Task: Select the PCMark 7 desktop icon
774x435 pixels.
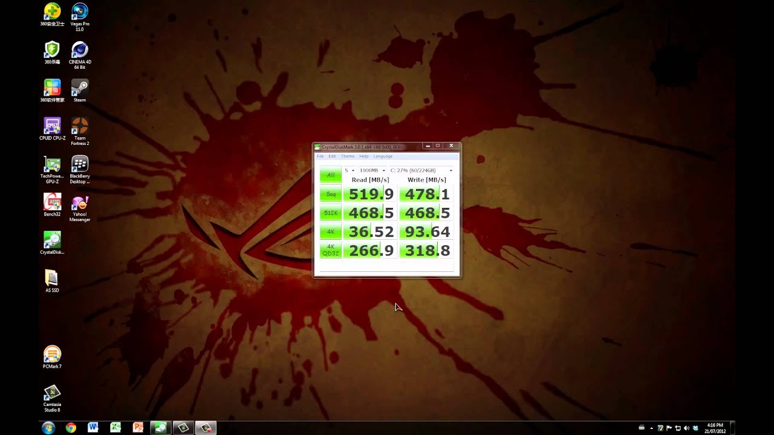Action: tap(52, 357)
